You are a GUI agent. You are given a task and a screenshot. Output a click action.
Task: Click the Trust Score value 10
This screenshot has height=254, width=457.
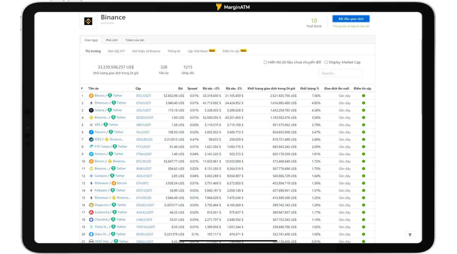click(x=314, y=20)
